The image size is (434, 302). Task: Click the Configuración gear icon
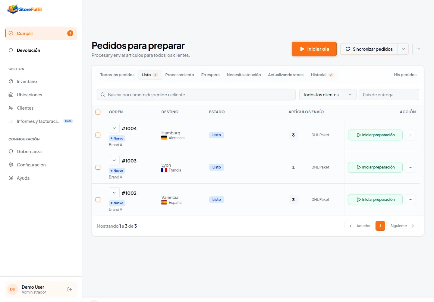[11, 165]
